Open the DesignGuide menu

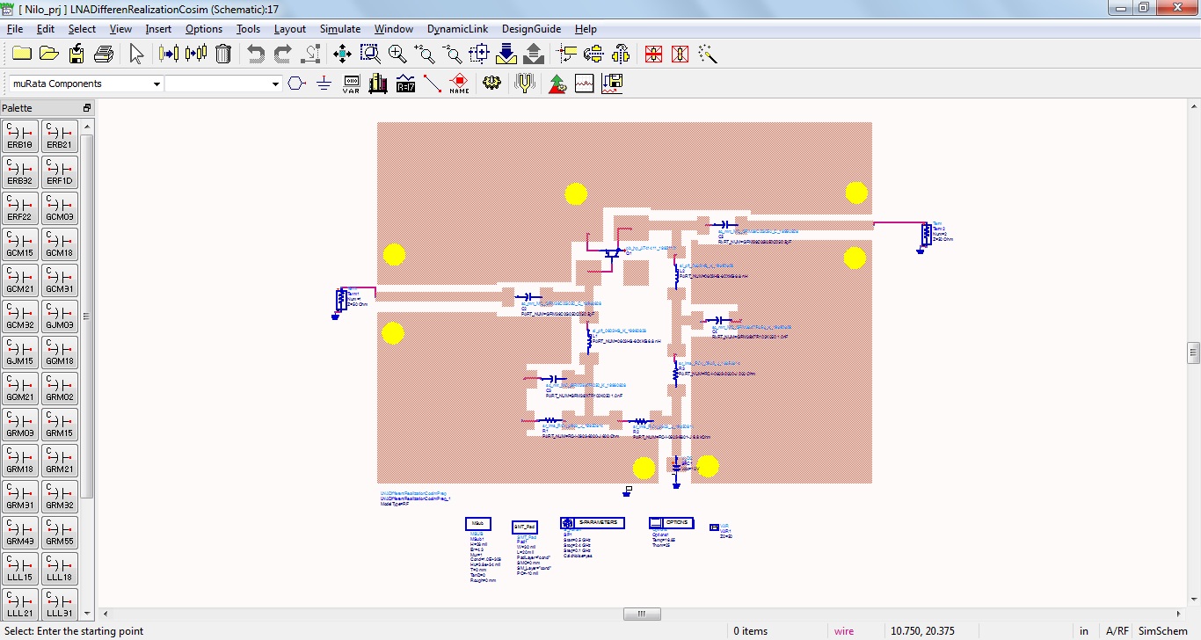531,29
